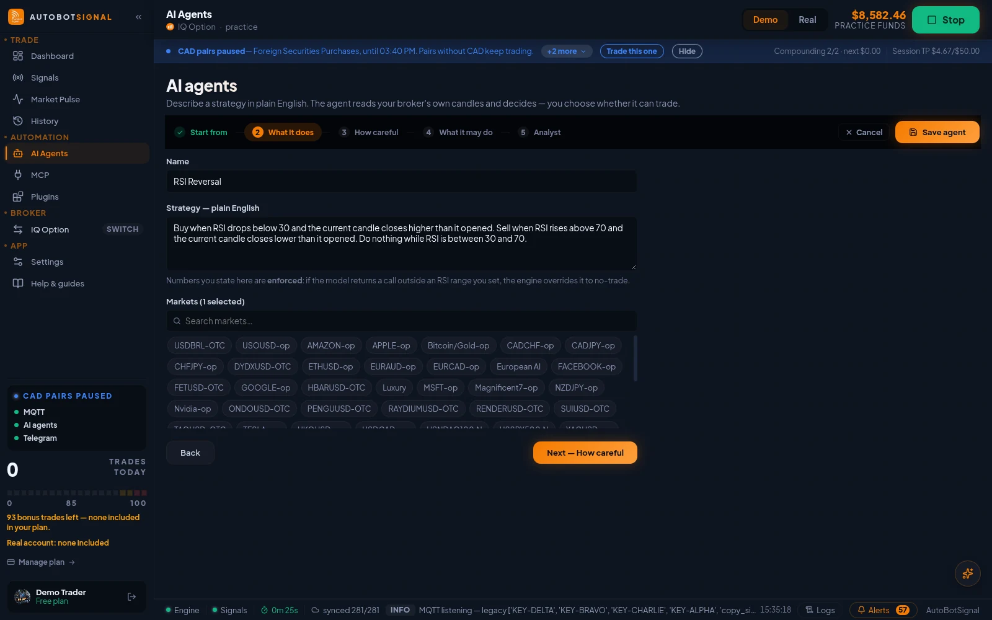Open Settings in sidebar
992x620 pixels.
coord(77,262)
